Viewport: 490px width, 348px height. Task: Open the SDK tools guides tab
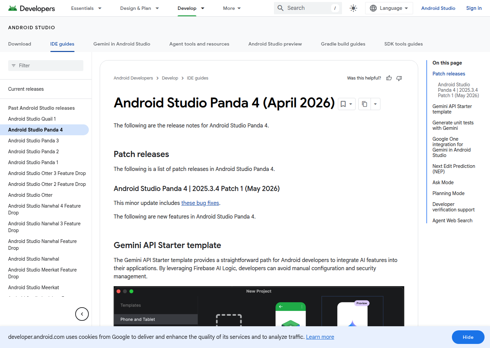pos(404,44)
